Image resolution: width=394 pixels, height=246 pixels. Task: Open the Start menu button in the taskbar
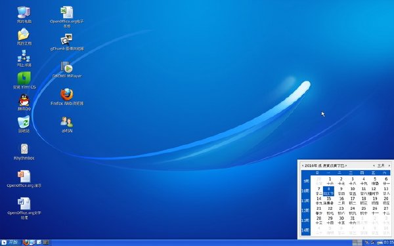coord(10,243)
